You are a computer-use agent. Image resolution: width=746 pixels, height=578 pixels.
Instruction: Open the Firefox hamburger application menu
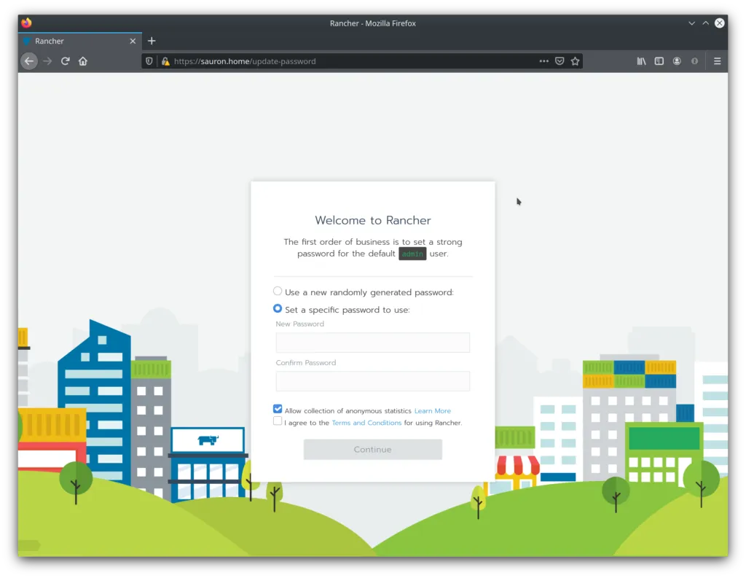tap(717, 61)
